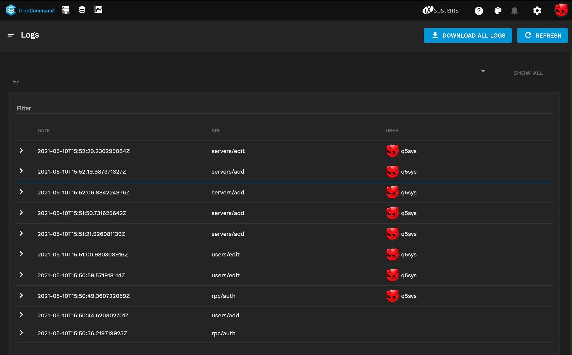Open the theme palette icon

click(x=498, y=11)
